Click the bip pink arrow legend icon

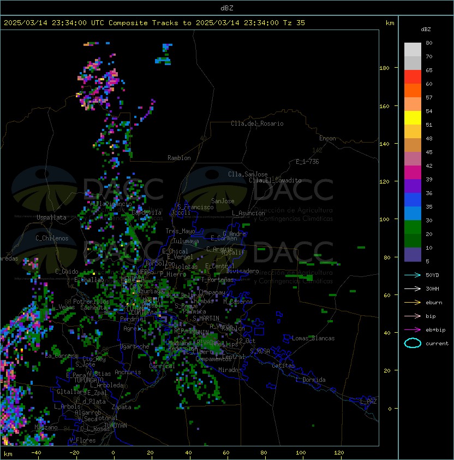click(x=413, y=316)
